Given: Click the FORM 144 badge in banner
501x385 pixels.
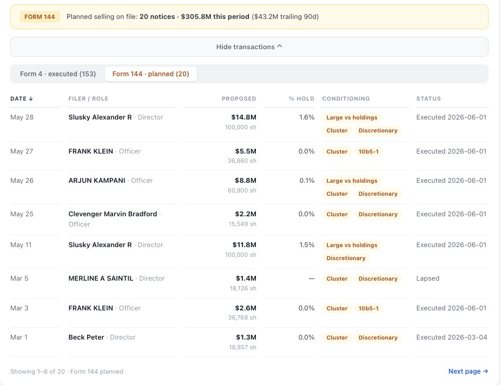Looking at the screenshot, I should [39, 17].
